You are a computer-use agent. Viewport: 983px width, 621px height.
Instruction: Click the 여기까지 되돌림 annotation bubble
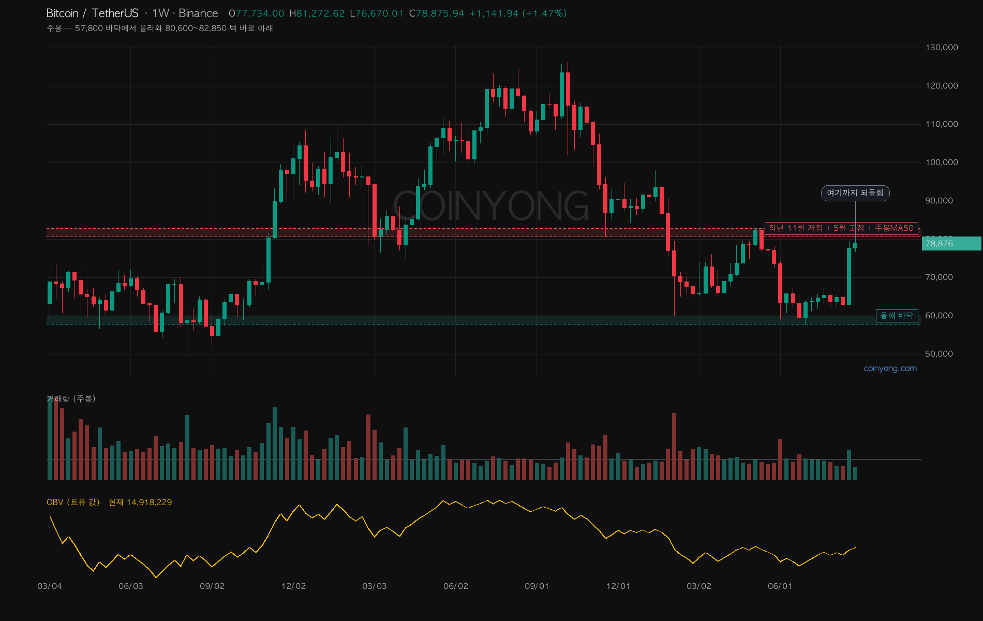855,193
